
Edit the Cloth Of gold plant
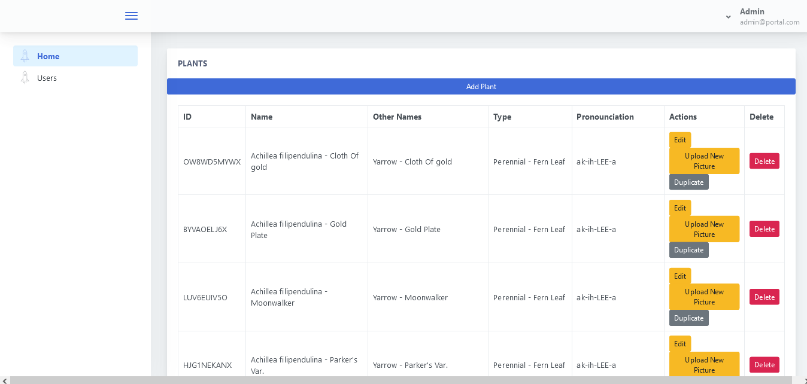679,140
